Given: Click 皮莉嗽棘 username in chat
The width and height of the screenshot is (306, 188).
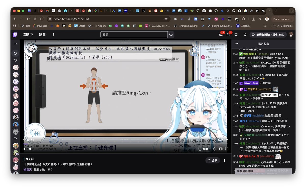Looking at the screenshot, I should click(249, 135).
